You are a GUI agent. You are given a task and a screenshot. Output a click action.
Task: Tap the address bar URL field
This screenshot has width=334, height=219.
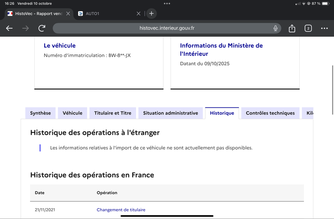point(167,28)
